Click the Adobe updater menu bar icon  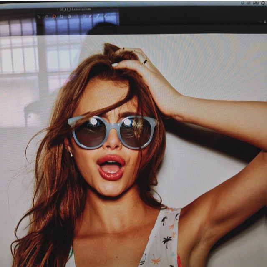click(256, 3)
